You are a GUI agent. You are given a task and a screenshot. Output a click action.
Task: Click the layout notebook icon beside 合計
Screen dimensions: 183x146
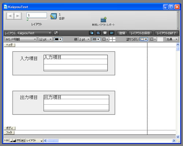(x=53, y=16)
